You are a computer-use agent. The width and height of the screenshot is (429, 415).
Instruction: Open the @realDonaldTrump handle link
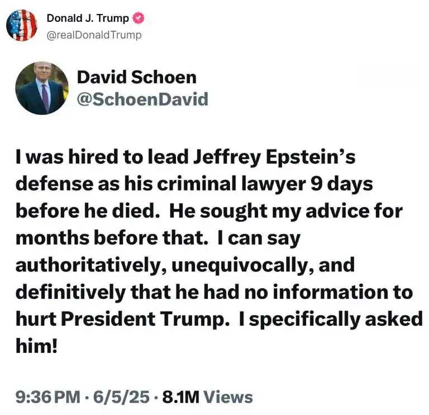coord(94,35)
